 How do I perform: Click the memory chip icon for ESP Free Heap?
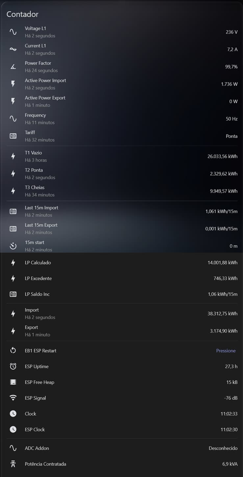pyautogui.click(x=13, y=382)
